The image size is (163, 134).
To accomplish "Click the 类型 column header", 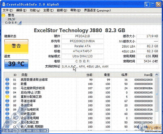I will [x=48, y=75].
